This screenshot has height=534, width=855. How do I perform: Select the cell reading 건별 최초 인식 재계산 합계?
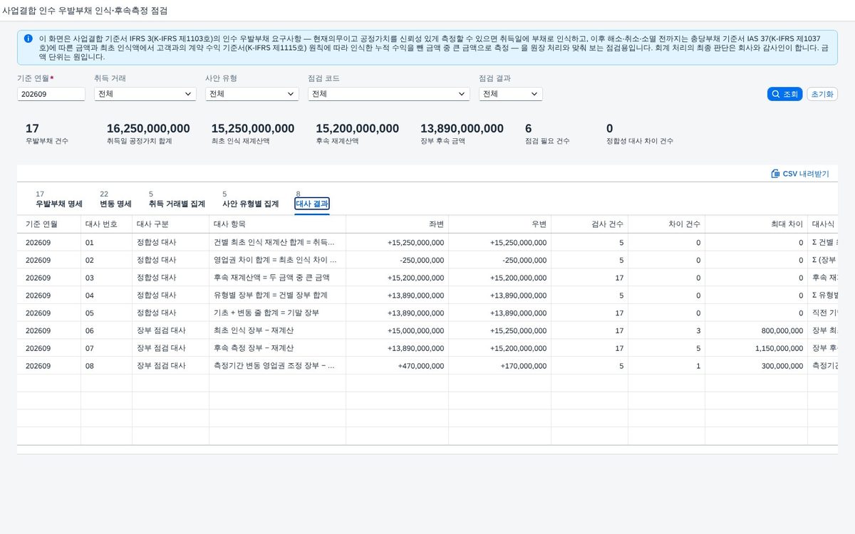click(x=278, y=242)
